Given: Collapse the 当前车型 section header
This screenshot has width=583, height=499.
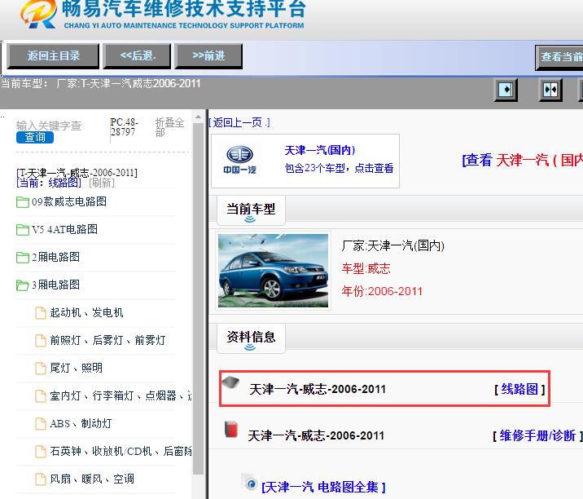Looking at the screenshot, I should coord(251,210).
